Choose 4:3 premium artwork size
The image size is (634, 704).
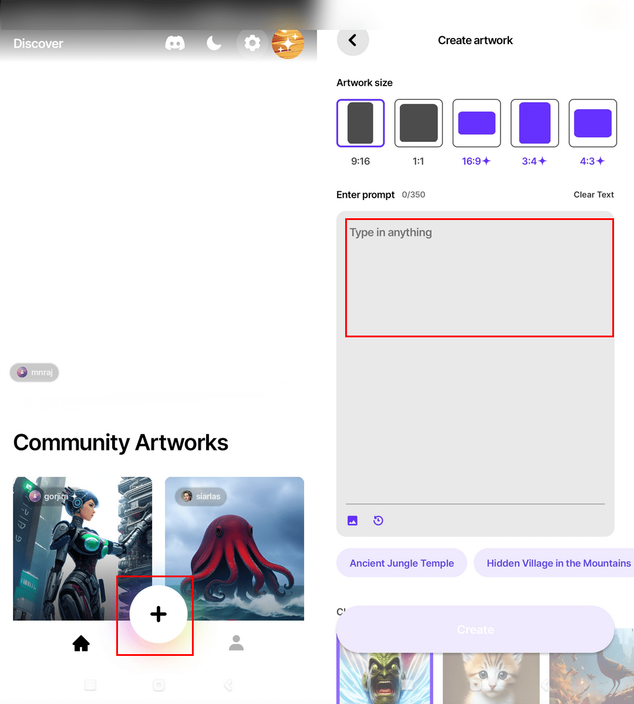[593, 123]
